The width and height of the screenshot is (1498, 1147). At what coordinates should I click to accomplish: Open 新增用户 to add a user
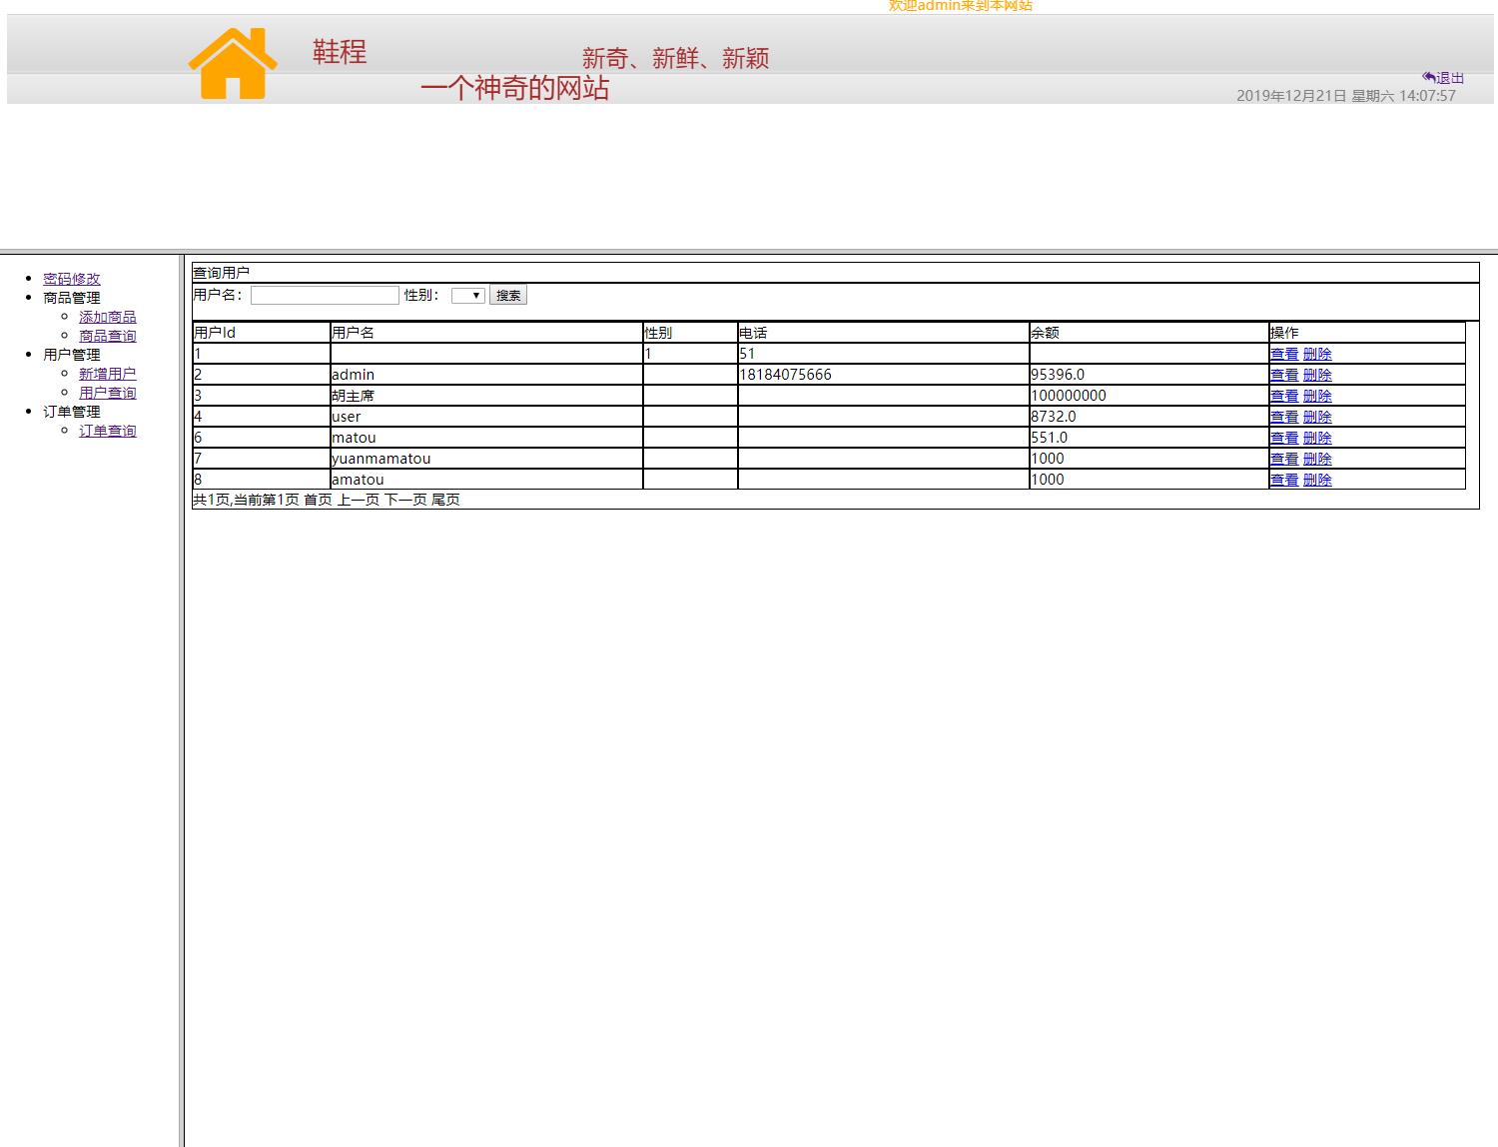[108, 373]
